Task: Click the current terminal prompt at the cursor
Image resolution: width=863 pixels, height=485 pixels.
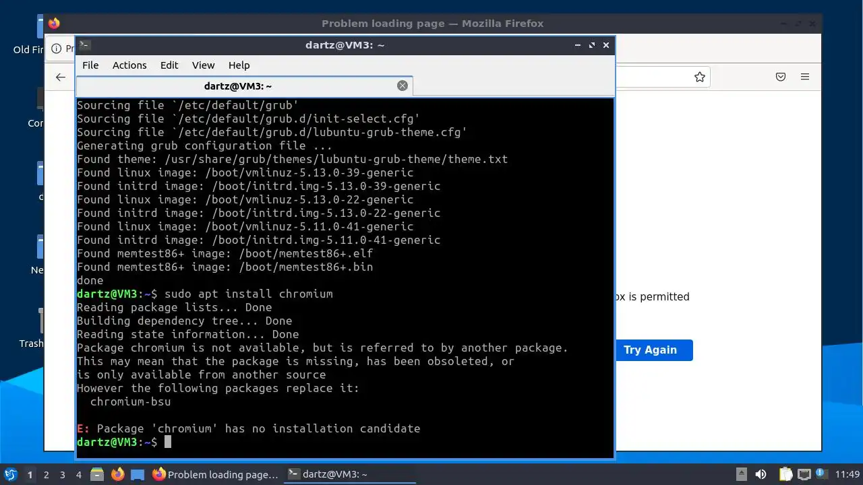Action: pyautogui.click(x=124, y=442)
